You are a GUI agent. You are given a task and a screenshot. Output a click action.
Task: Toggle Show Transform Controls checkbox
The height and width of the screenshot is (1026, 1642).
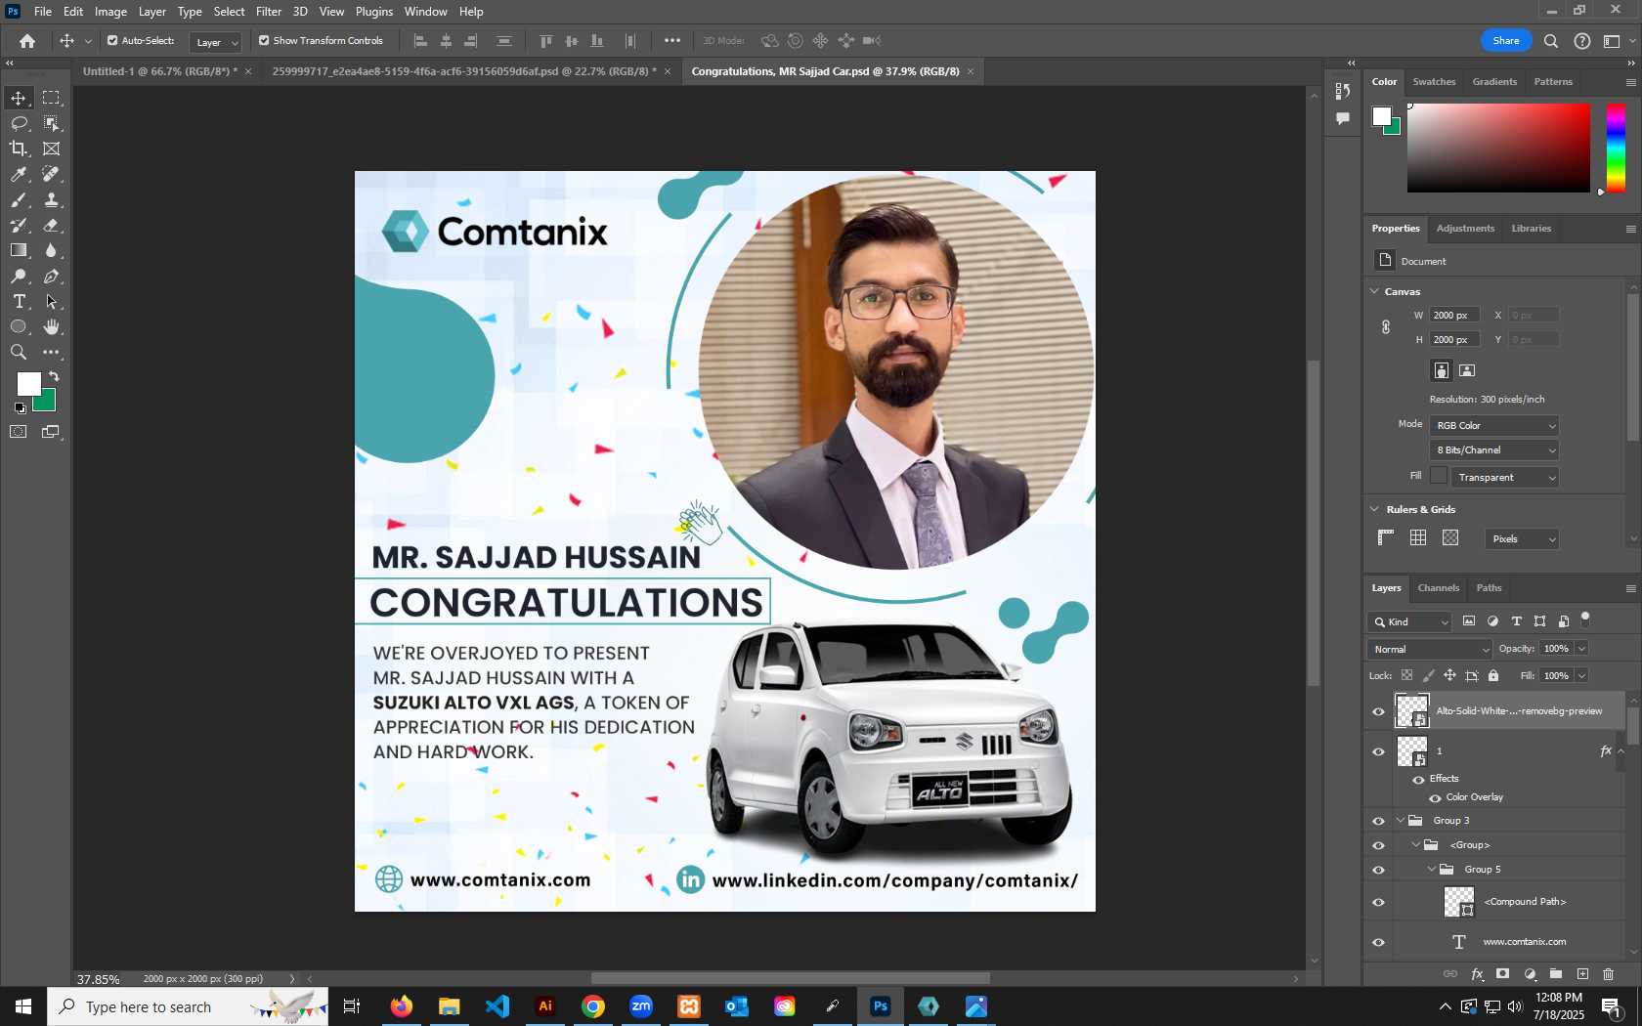pos(264,41)
